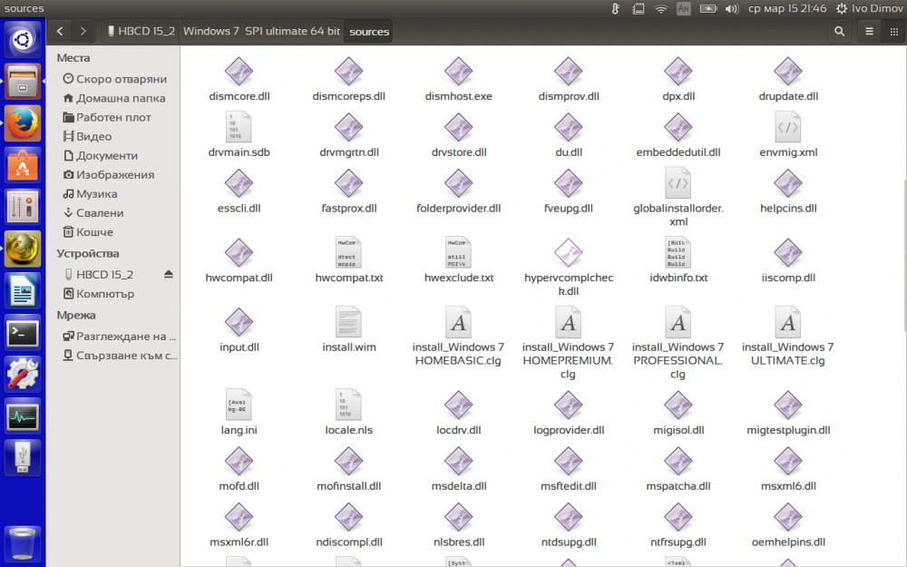The height and width of the screenshot is (567, 907).
Task: Click the 'sources' path segment
Action: [x=369, y=31]
